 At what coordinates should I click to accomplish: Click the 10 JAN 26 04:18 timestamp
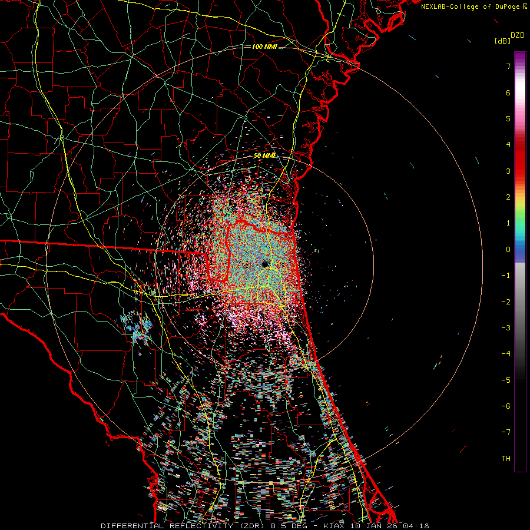[x=390, y=526]
